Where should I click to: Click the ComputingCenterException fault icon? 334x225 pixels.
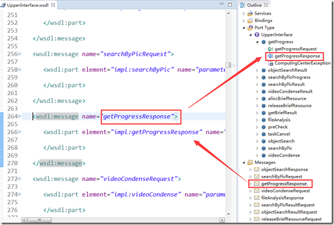[x=270, y=63]
